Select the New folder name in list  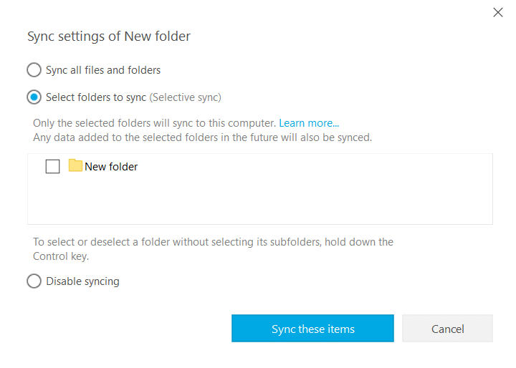click(x=111, y=167)
